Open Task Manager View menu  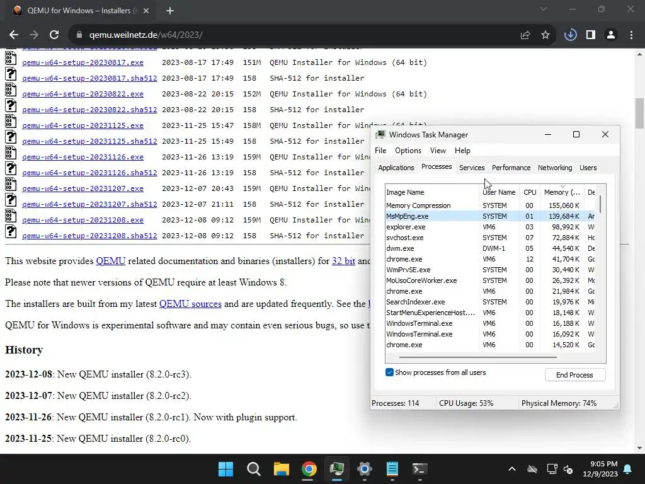[438, 151]
